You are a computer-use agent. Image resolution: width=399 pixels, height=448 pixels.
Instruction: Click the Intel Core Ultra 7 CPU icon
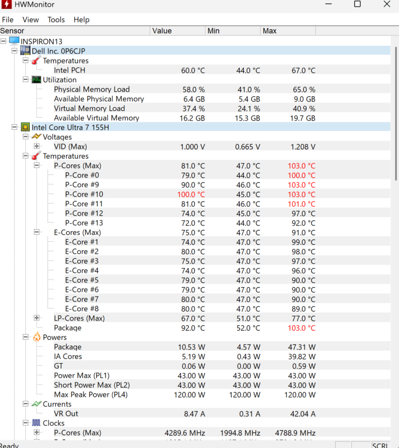pyautogui.click(x=25, y=127)
